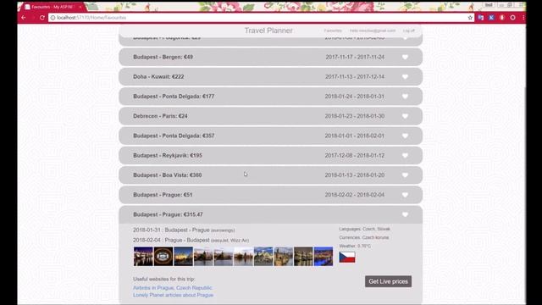Open Airbnbs in Prague, Czech Republic link
This screenshot has width=542, height=305.
pyautogui.click(x=173, y=288)
